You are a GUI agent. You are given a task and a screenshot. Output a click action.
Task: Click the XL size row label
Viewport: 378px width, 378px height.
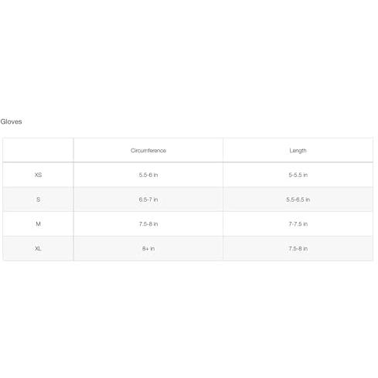click(38, 248)
